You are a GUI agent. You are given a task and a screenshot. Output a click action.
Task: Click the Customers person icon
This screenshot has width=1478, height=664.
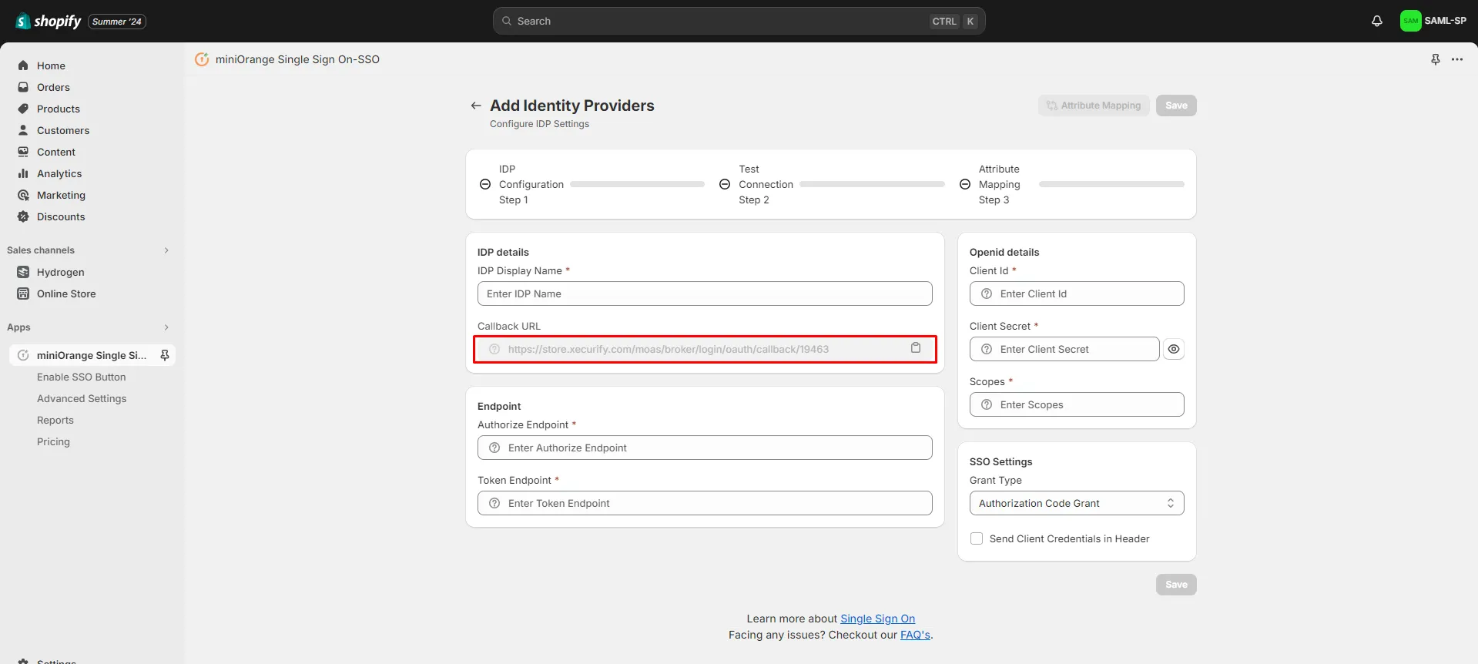tap(23, 130)
